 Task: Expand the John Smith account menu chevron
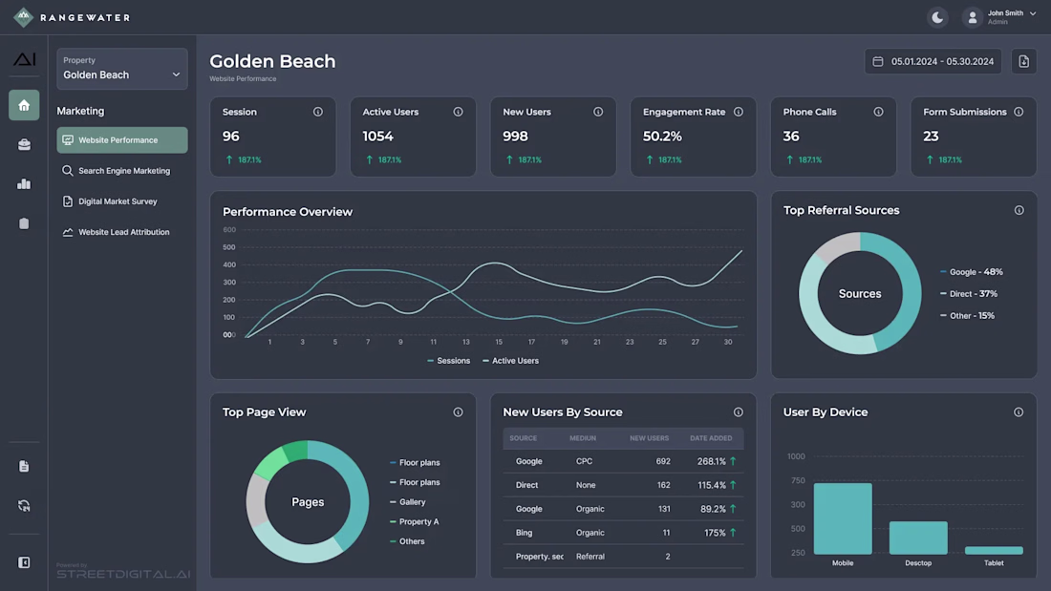1033,13
